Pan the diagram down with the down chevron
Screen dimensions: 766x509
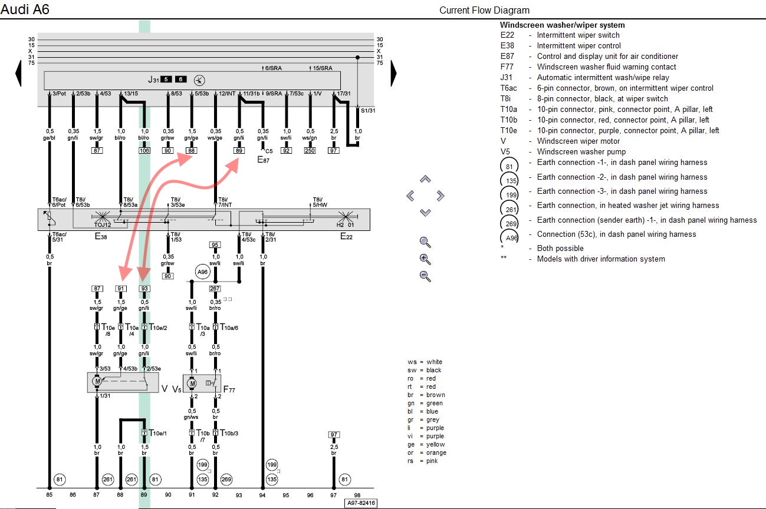[x=425, y=212]
